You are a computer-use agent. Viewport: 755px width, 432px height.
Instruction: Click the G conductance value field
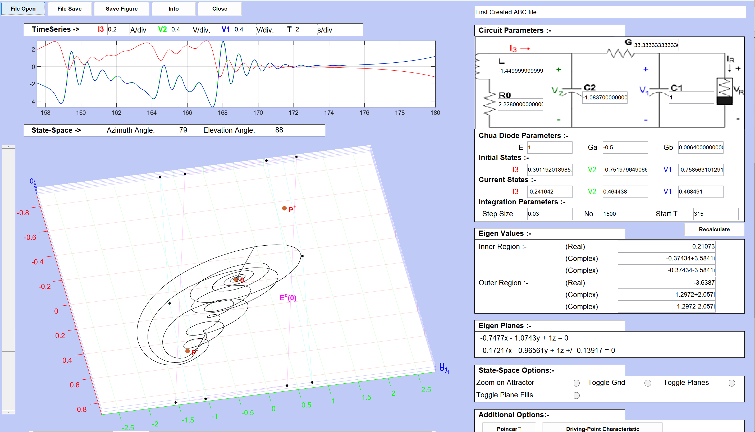click(x=656, y=45)
